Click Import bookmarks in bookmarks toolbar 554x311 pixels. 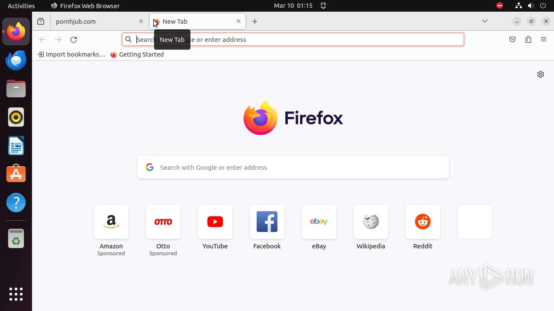(71, 54)
